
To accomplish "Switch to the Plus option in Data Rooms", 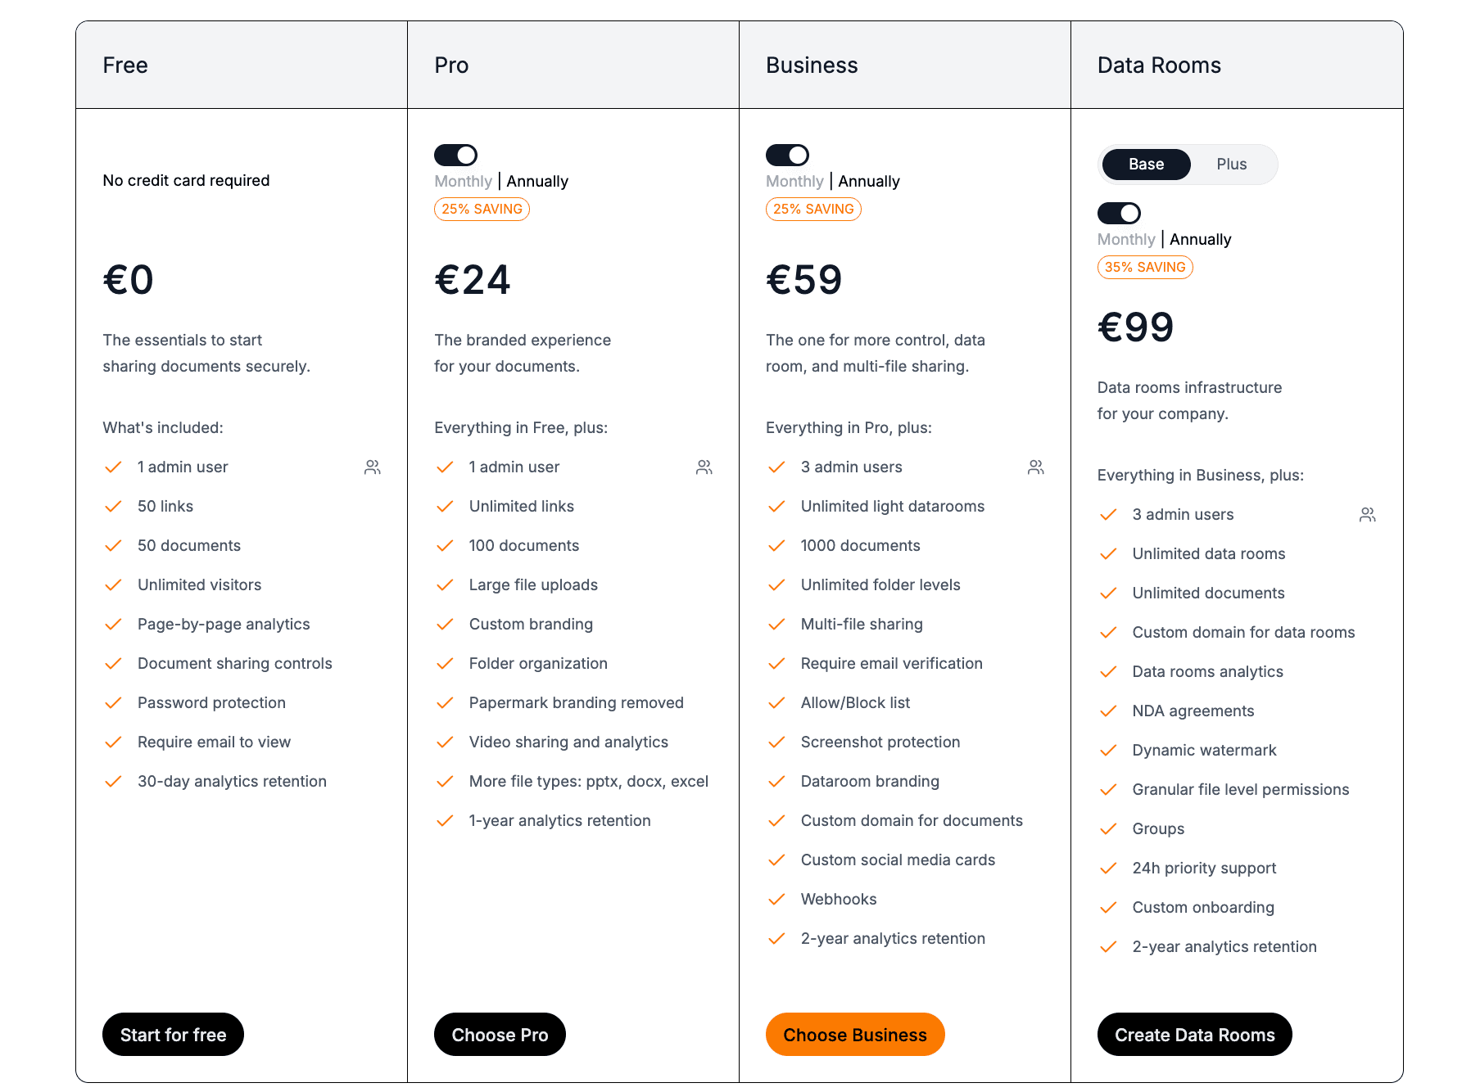I will [1232, 164].
